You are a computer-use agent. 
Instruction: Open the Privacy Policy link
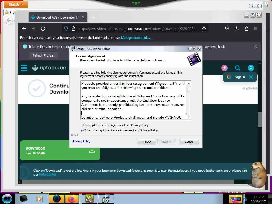tap(82, 141)
